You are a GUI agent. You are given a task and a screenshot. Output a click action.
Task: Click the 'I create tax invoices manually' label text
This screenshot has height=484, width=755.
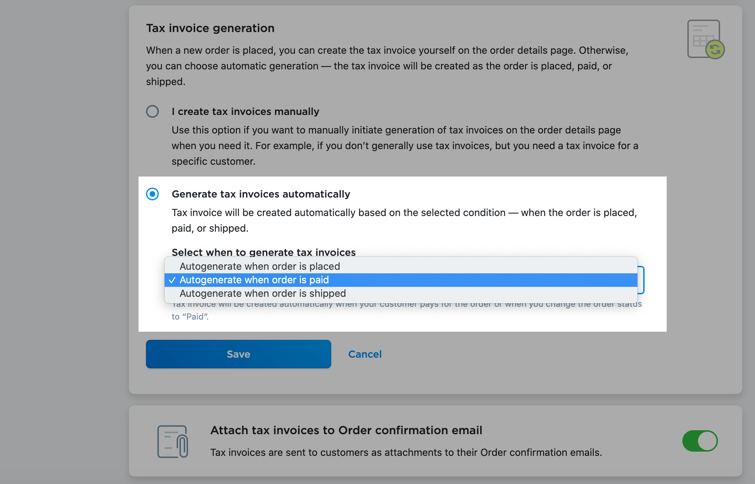point(245,111)
